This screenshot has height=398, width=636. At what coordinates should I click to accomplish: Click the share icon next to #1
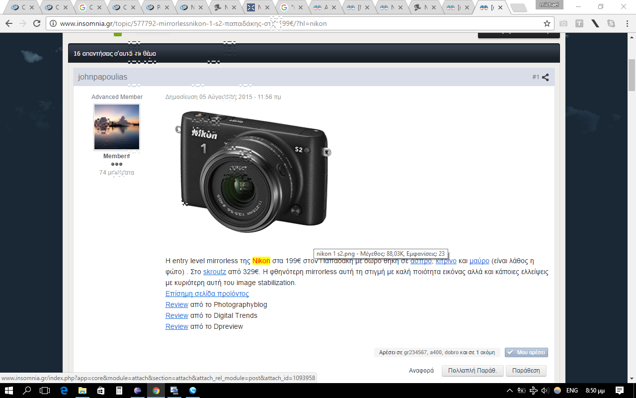pos(545,77)
